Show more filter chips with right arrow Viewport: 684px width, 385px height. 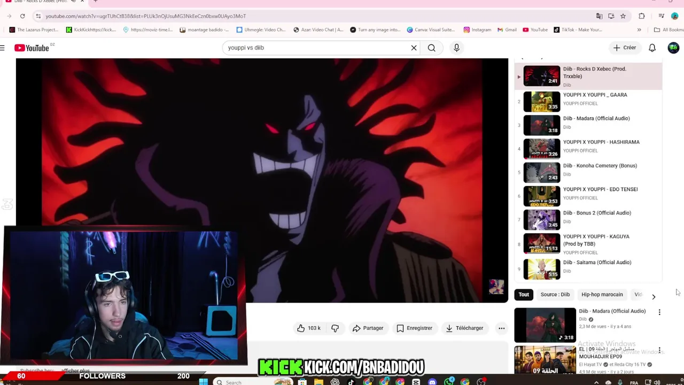coord(653,296)
